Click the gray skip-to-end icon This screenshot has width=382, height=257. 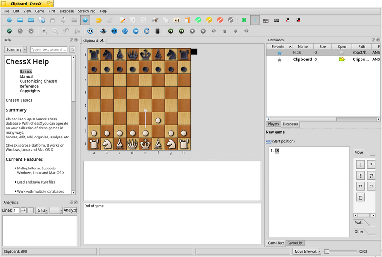[203, 31]
